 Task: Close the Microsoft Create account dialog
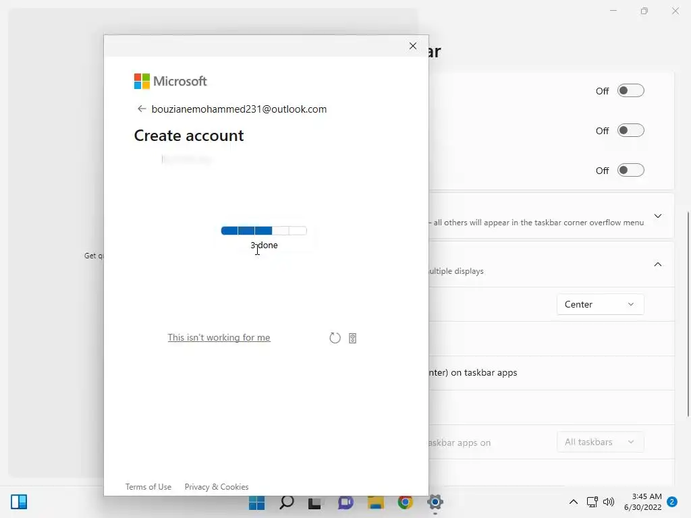tap(413, 46)
